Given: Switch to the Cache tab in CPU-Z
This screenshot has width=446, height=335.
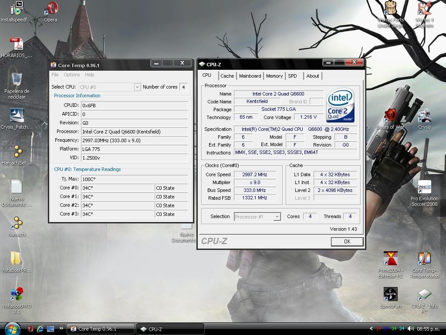Looking at the screenshot, I should [x=227, y=76].
